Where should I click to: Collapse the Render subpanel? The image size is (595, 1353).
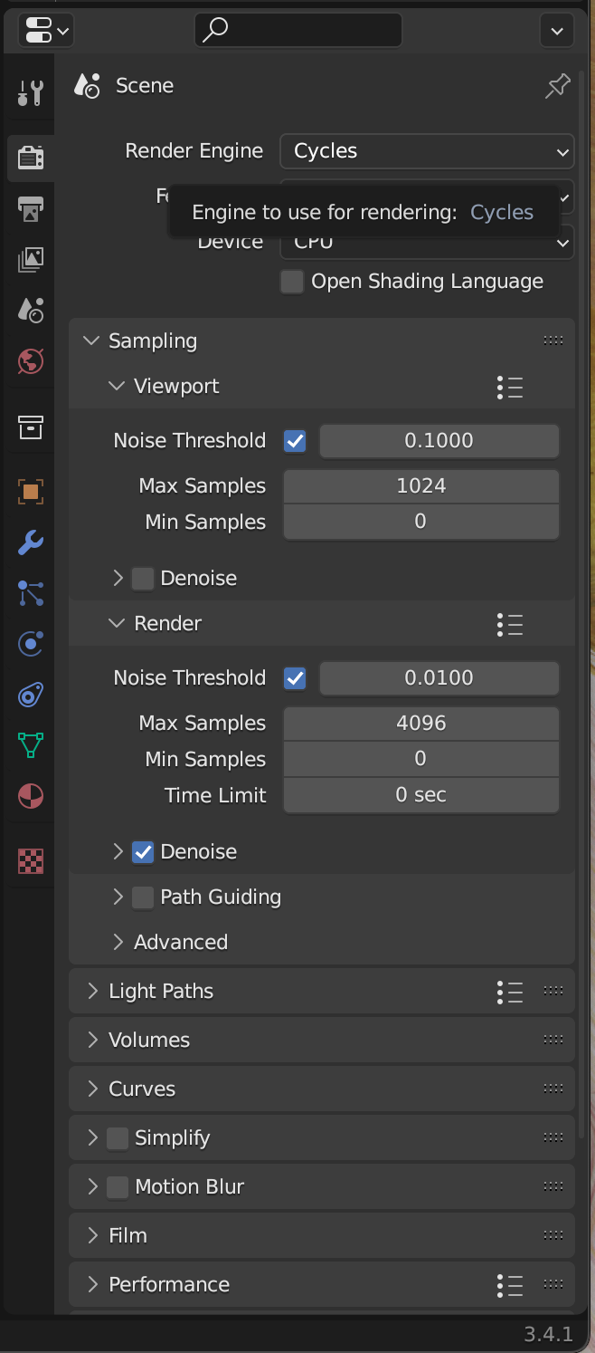pos(117,624)
